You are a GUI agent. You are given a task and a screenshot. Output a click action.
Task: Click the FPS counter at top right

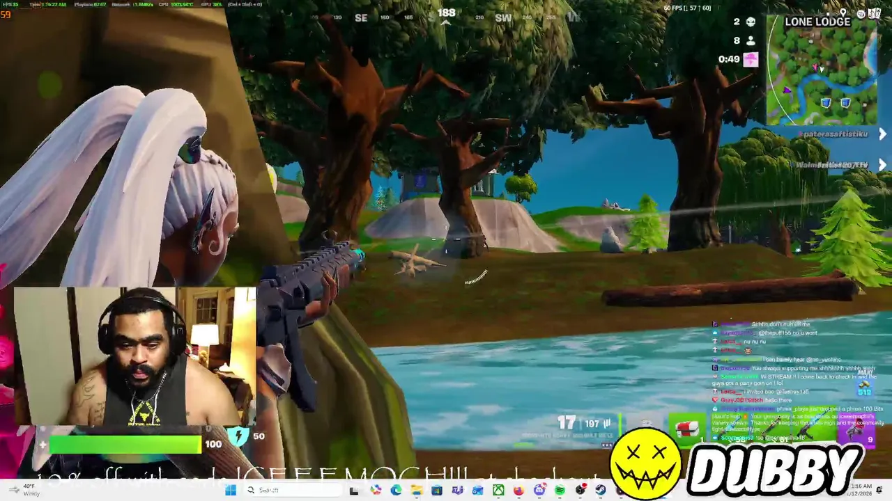pos(688,8)
